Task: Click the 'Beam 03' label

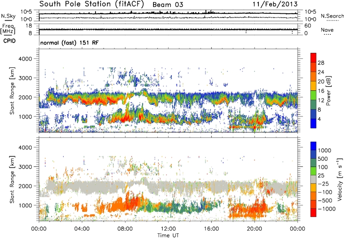Action: click(x=168, y=5)
